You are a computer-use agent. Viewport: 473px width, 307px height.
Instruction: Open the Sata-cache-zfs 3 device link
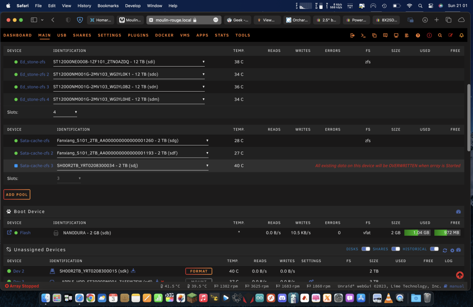(x=36, y=166)
